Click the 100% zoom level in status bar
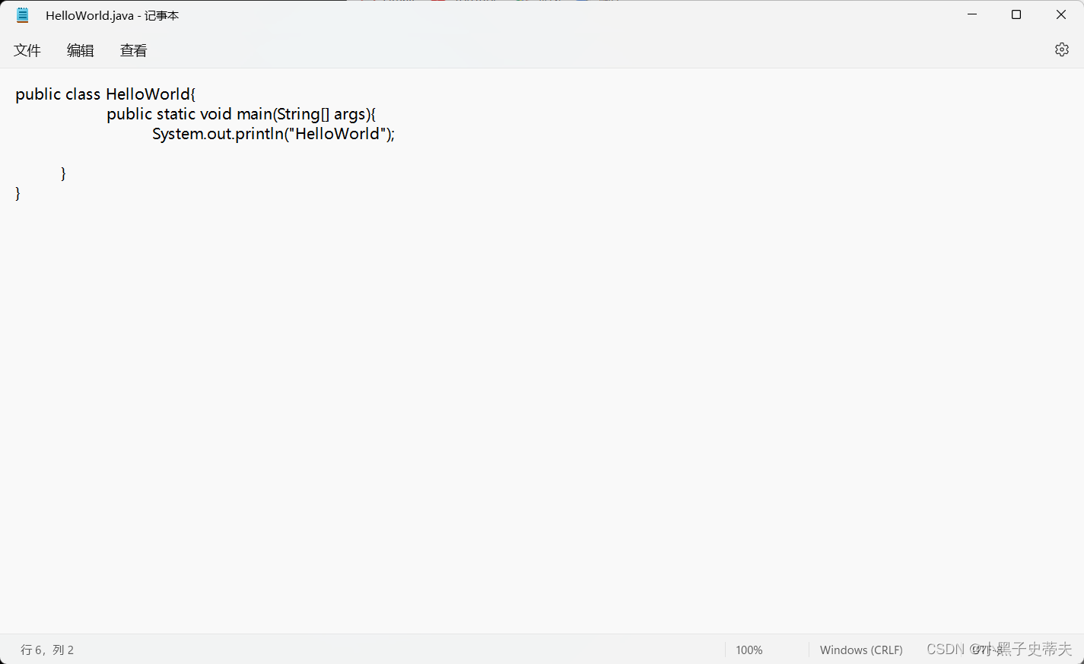1084x664 pixels. (x=749, y=650)
